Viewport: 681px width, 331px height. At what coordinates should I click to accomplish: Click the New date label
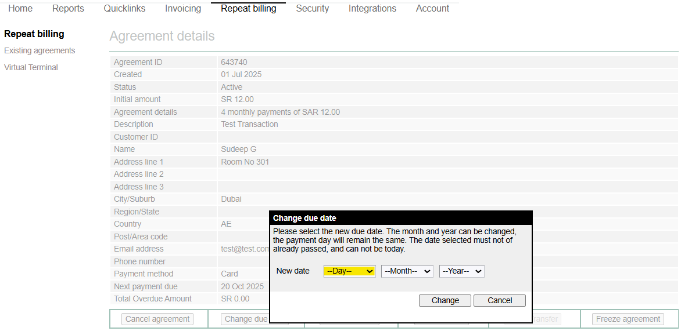293,271
